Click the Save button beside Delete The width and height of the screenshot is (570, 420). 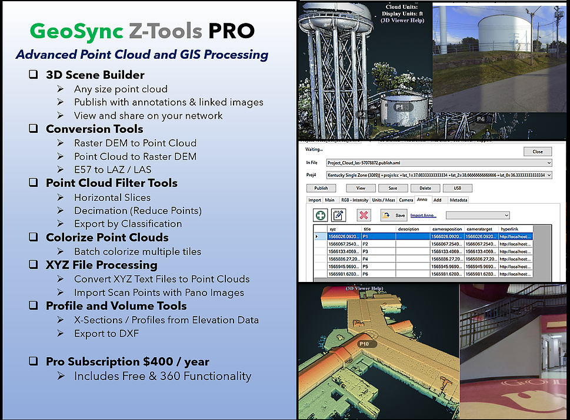tap(392, 188)
